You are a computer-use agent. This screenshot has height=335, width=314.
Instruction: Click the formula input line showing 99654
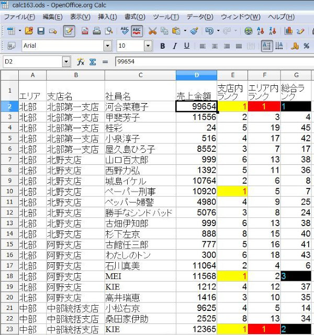(209, 62)
